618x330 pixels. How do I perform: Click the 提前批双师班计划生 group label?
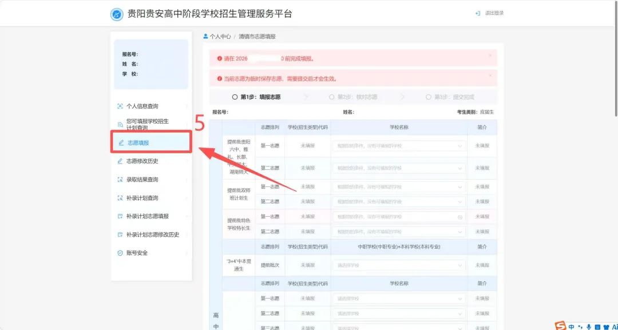click(239, 194)
